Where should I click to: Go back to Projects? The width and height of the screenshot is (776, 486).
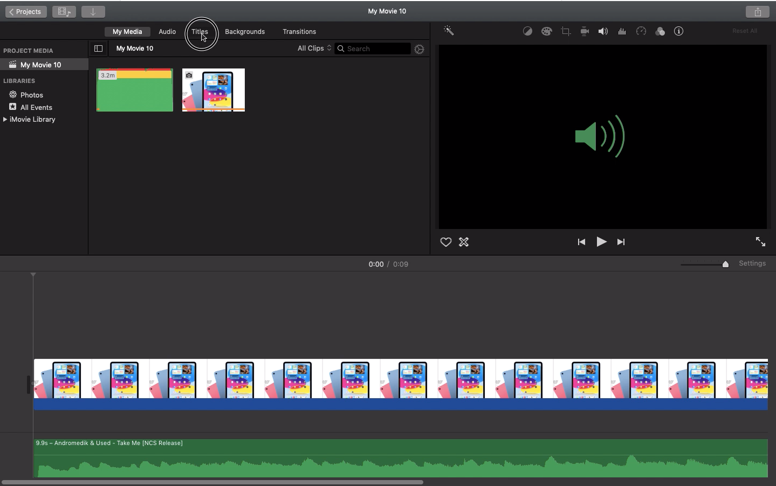[x=25, y=11]
